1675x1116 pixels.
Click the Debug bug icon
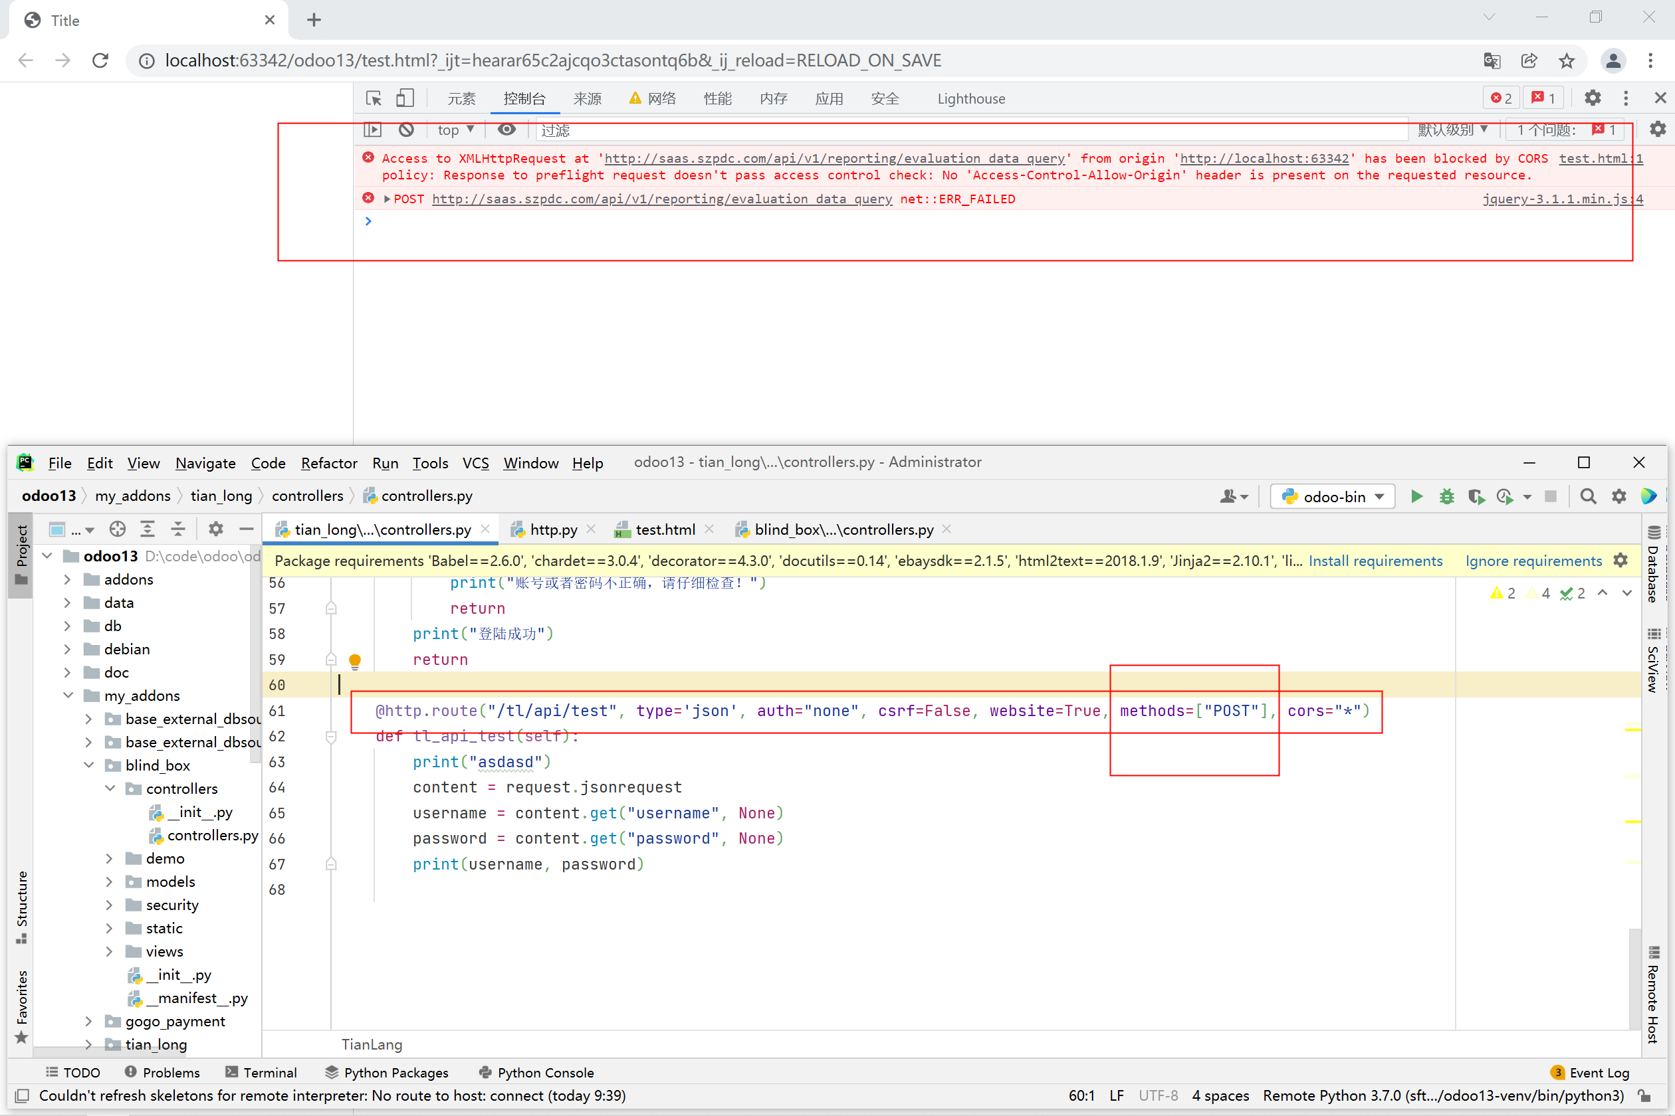coord(1446,496)
